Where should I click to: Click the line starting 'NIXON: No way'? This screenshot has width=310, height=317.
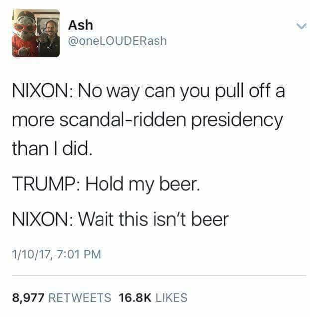[148, 91]
